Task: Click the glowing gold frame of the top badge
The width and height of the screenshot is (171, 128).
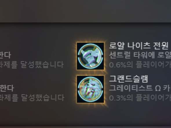Action: click(90, 56)
